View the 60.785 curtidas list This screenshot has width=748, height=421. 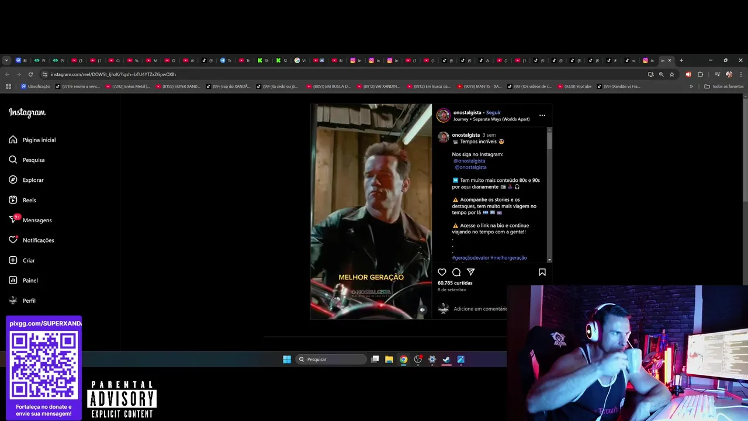pos(455,283)
